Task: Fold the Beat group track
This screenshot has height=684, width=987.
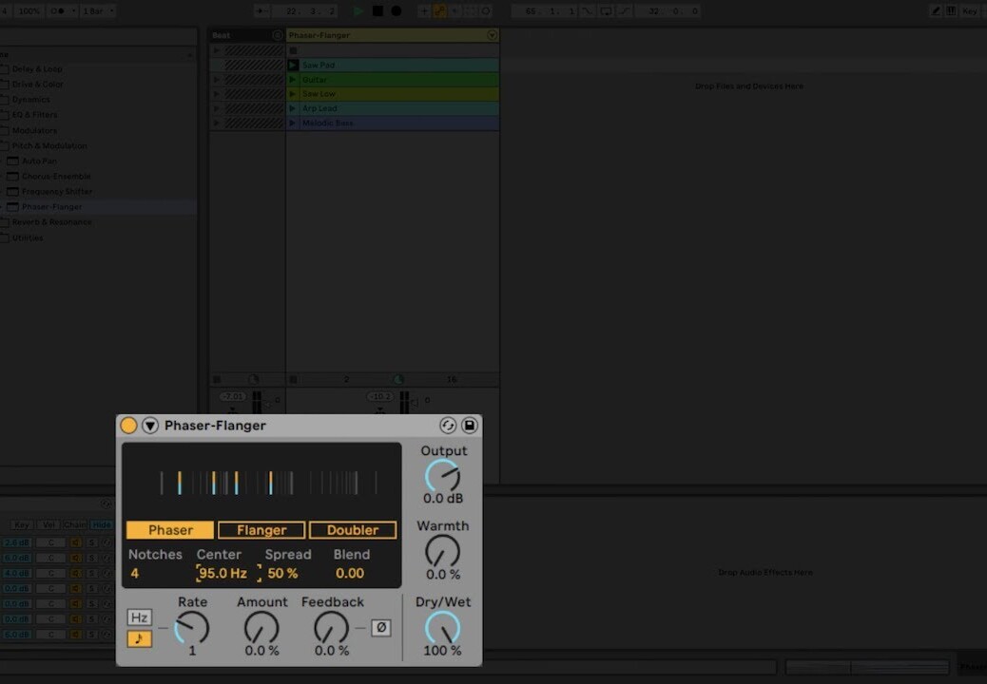Action: [277, 35]
